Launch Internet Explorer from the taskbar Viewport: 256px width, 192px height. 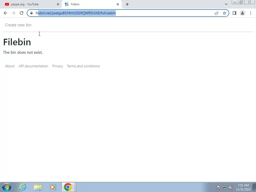point(22,187)
